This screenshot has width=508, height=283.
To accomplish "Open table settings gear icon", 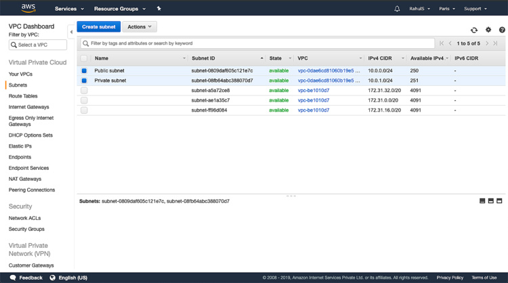I will [488, 30].
